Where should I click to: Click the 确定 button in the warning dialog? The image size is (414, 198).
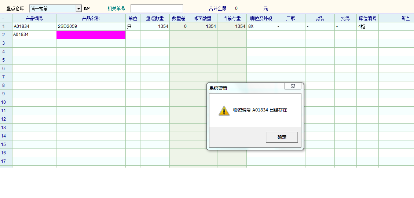[282, 137]
